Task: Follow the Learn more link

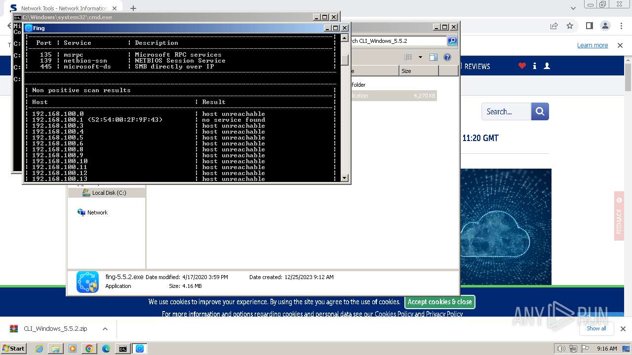Action: click(x=592, y=45)
